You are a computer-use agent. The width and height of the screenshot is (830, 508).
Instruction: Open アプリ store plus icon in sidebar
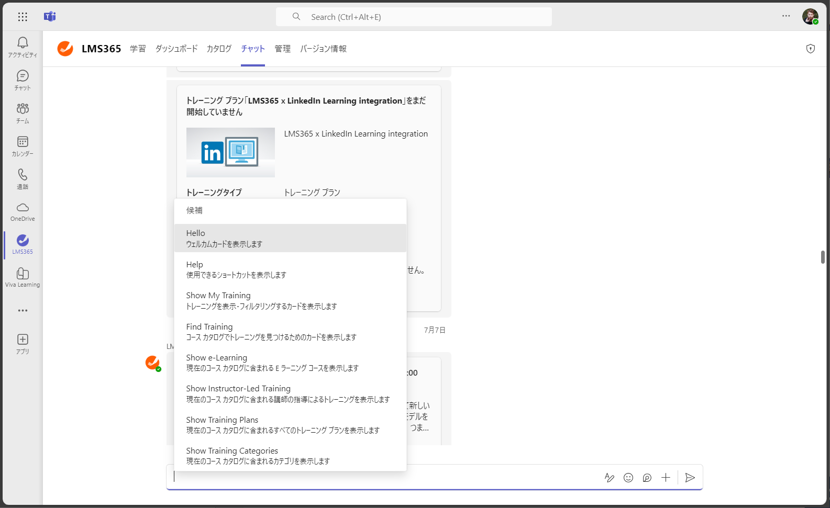(x=23, y=344)
